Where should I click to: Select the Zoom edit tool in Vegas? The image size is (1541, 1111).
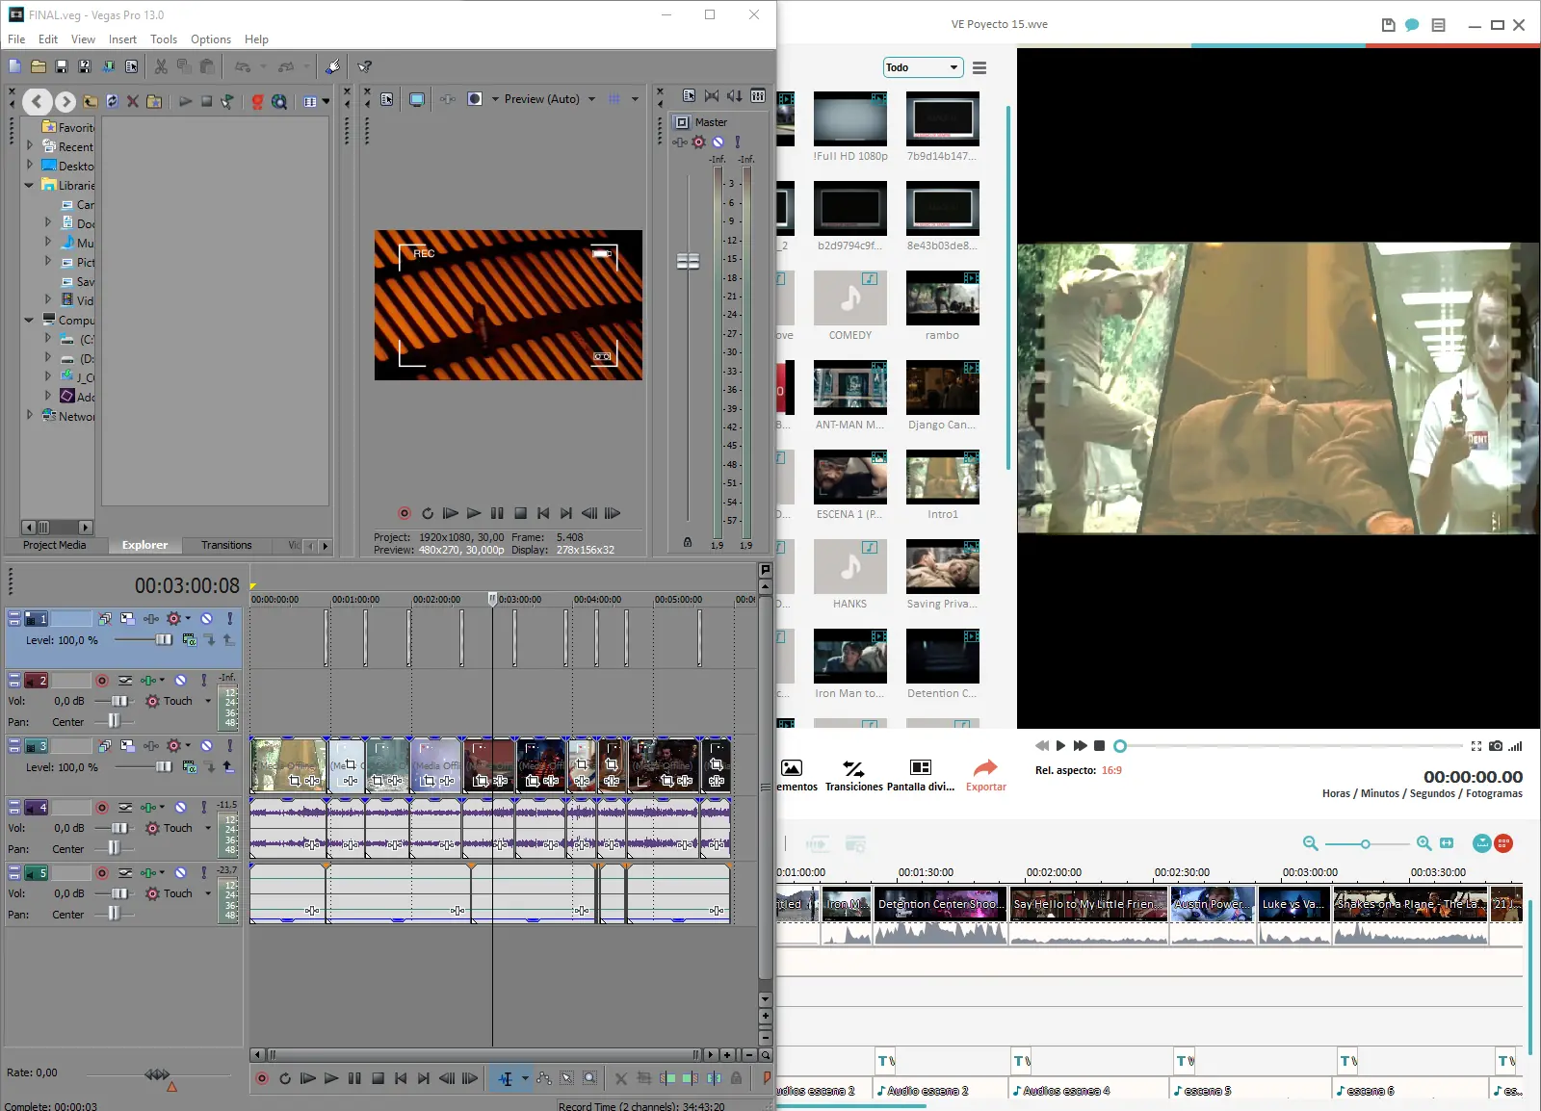click(x=589, y=1078)
